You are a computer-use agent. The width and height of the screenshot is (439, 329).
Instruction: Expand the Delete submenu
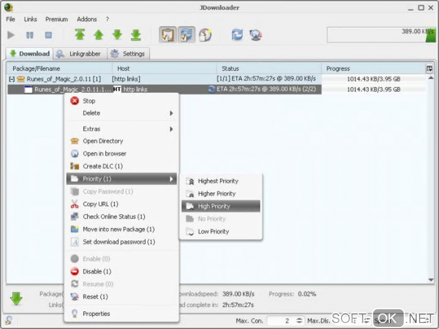121,113
